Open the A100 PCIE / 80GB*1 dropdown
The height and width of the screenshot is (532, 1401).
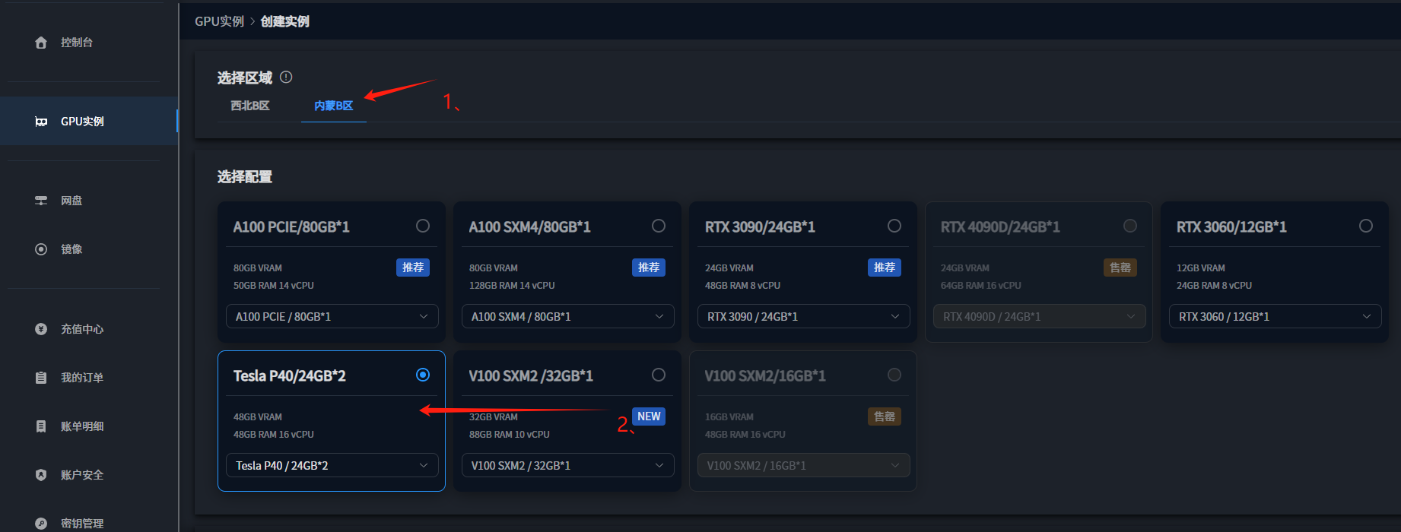coord(332,316)
